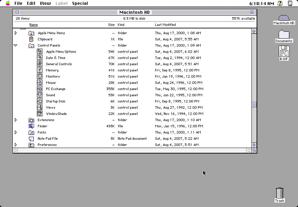Viewport: 298px width, 207px height.
Task: Expand the Preferences folder triangle
Action: coord(16,145)
